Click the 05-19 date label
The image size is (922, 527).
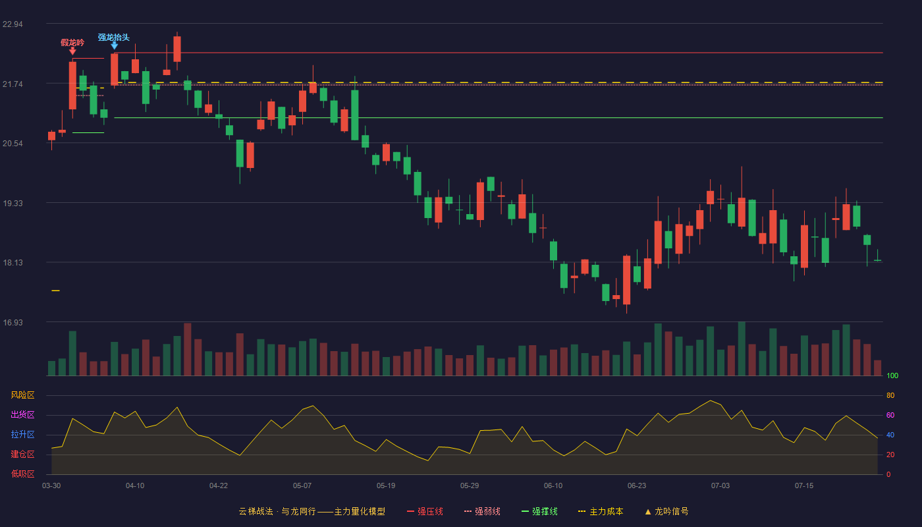pos(386,485)
